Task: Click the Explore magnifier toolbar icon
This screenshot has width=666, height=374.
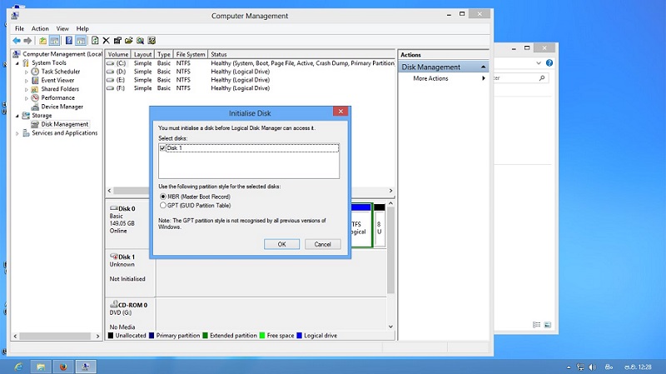Action: click(x=140, y=41)
